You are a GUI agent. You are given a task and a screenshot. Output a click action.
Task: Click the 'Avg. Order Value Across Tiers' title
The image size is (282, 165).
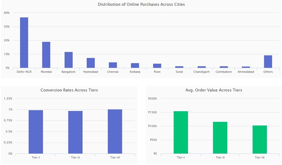pos(213,90)
